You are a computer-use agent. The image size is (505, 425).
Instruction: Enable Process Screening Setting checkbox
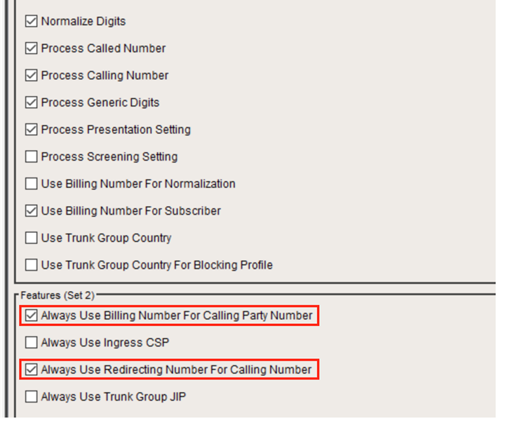click(x=31, y=157)
